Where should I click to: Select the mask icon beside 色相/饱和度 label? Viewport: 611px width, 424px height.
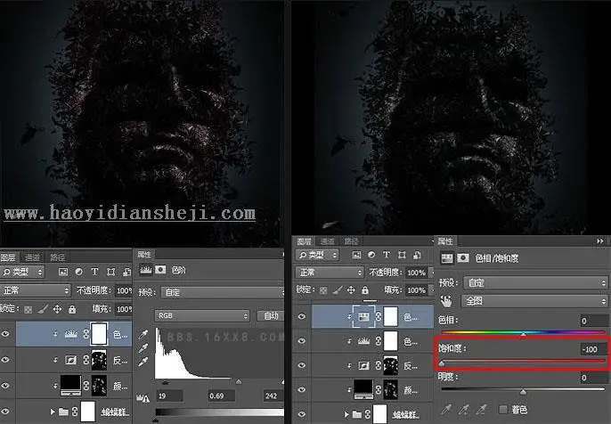pyautogui.click(x=463, y=258)
